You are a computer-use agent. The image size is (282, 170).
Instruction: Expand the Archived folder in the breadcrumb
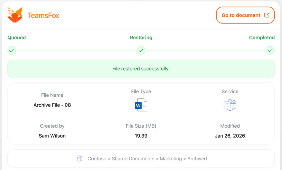(x=197, y=158)
